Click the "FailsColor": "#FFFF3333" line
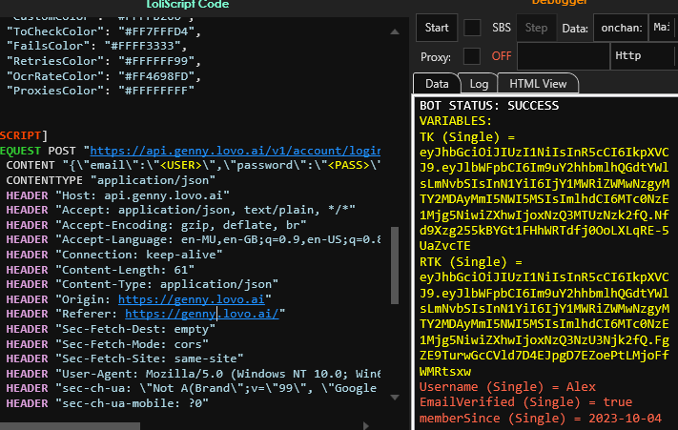Screen dimensions: 678x430 97,46
